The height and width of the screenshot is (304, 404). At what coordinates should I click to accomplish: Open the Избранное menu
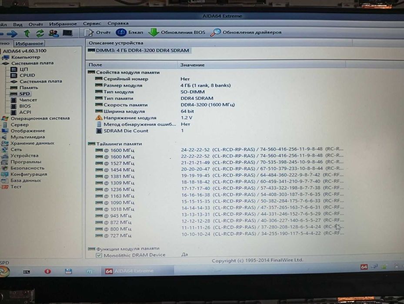tap(63, 24)
